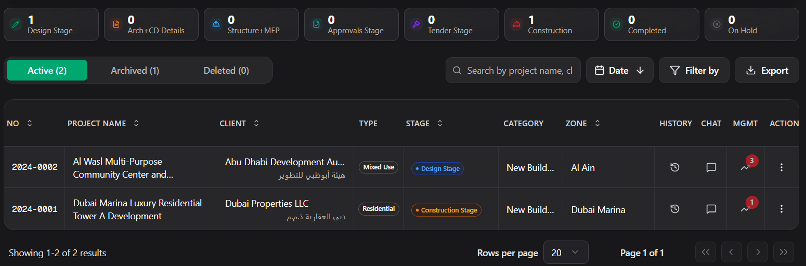Click client Abu Dhabi Development Au...
806x266 pixels.
coord(285,162)
